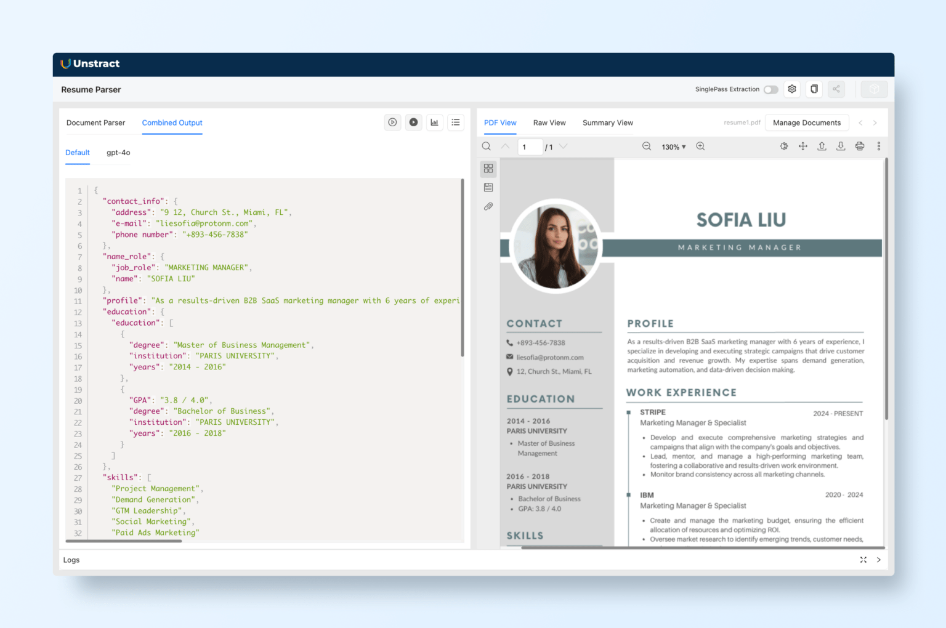This screenshot has height=628, width=946.
Task: Click inside the page number input field
Action: pos(530,147)
